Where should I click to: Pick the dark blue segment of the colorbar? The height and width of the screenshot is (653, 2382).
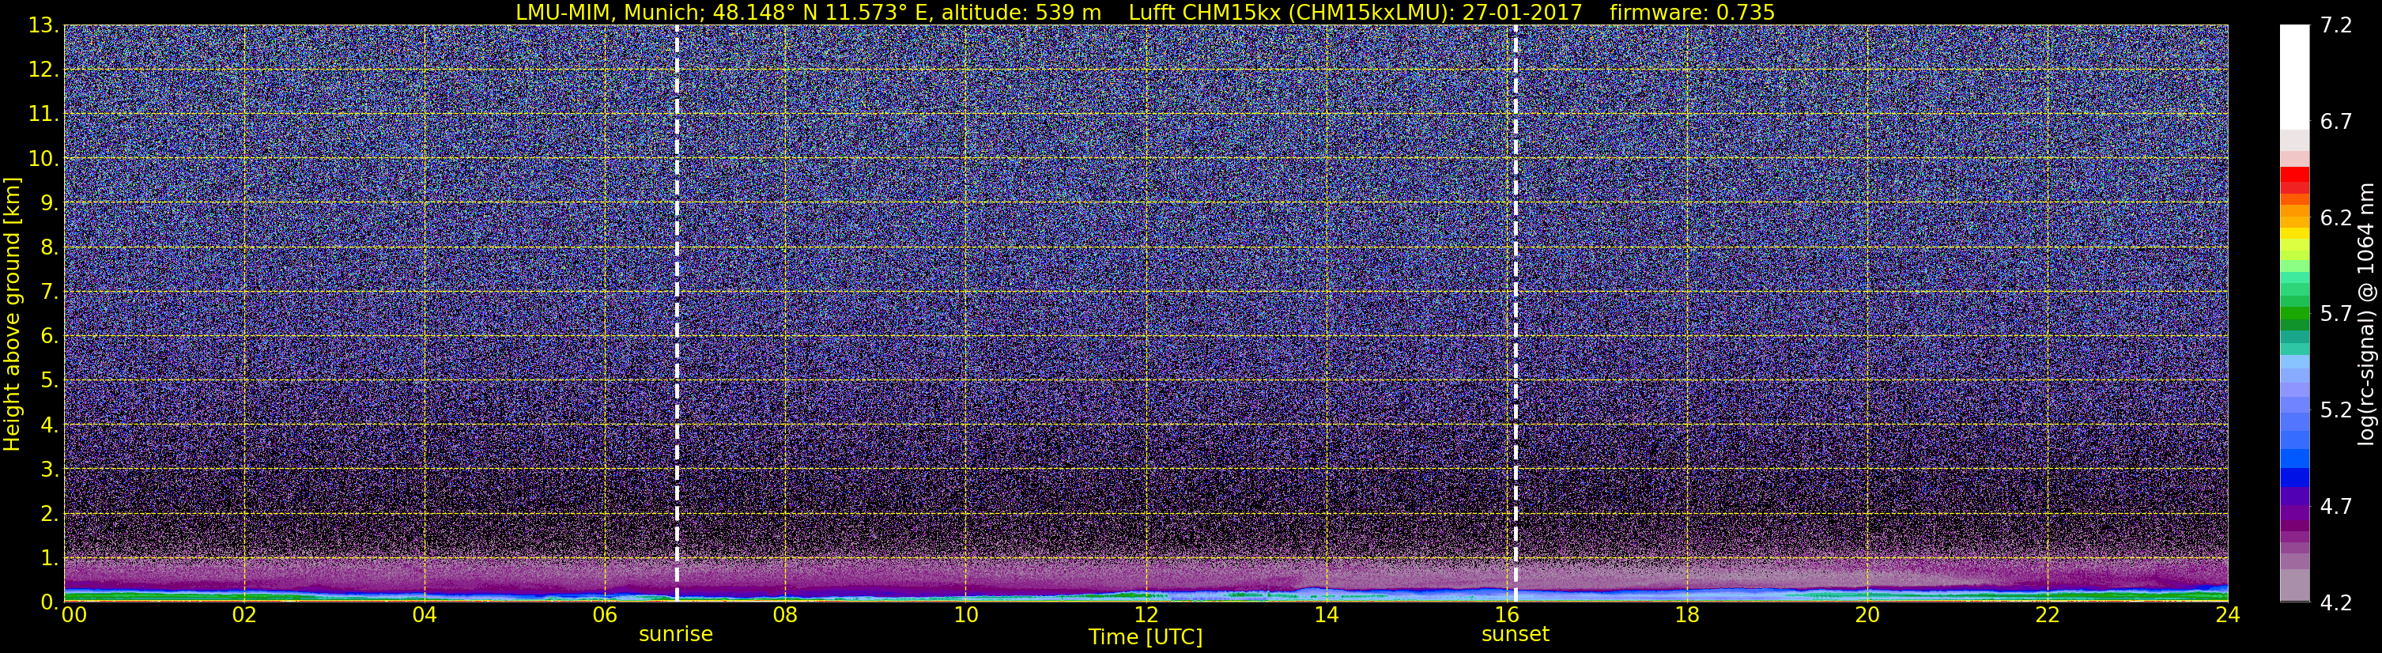(2294, 477)
